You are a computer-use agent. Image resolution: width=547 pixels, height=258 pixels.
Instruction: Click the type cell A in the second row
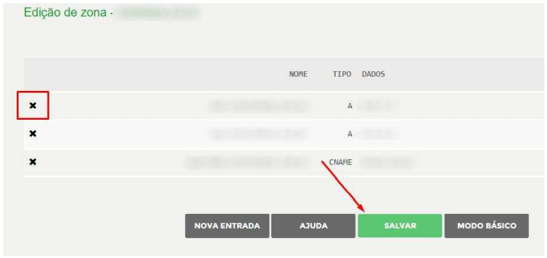350,134
